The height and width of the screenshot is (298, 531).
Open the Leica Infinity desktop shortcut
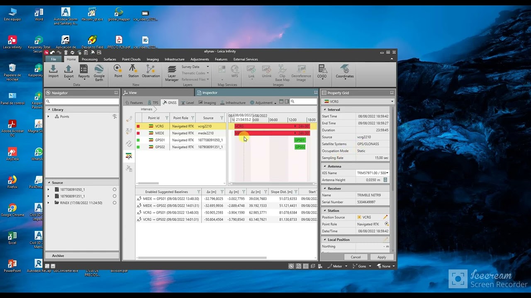12,43
